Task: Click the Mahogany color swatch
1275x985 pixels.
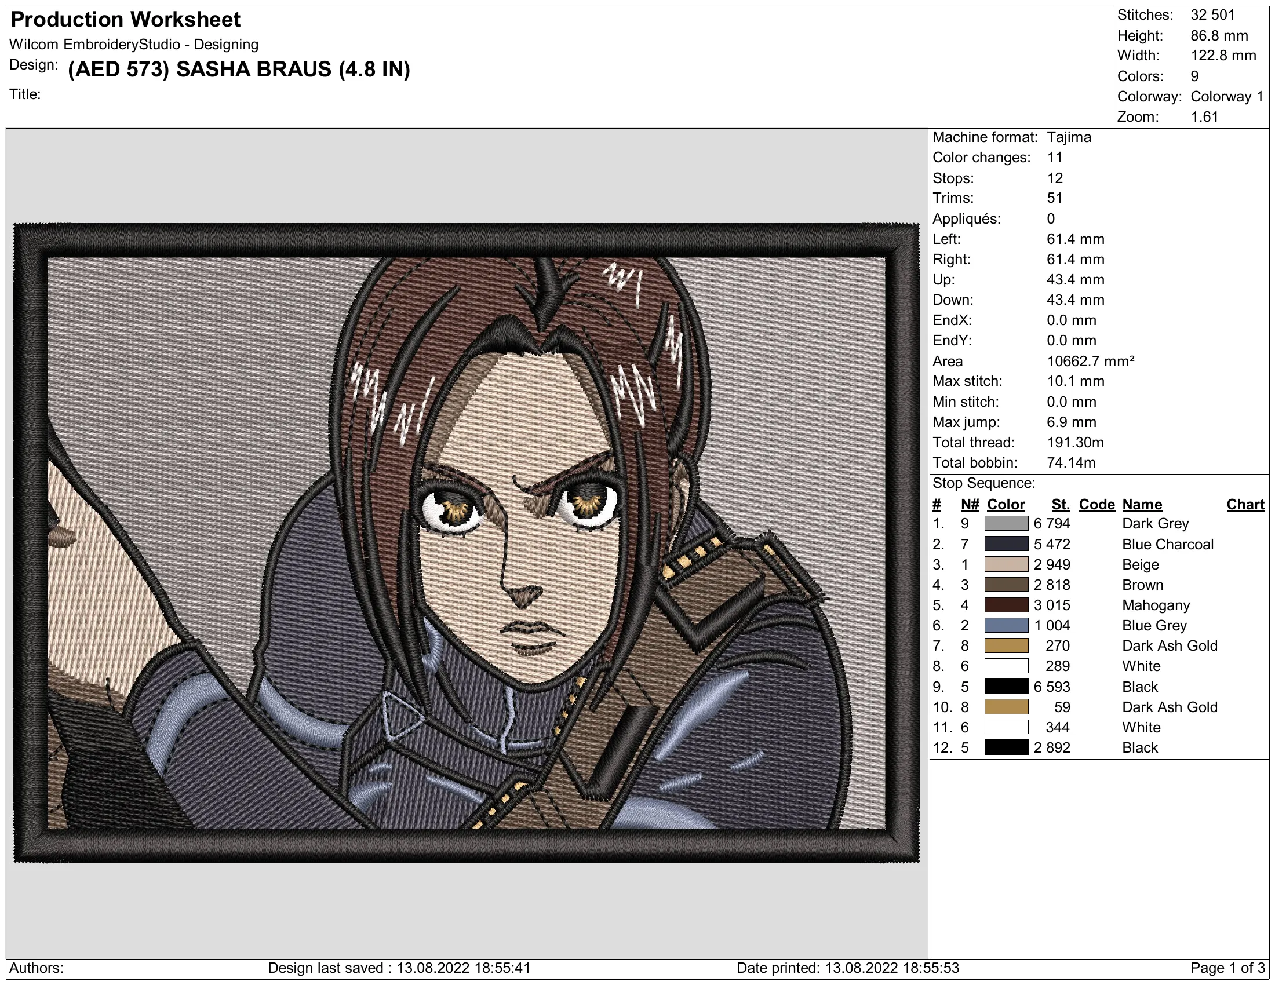Action: (1006, 605)
